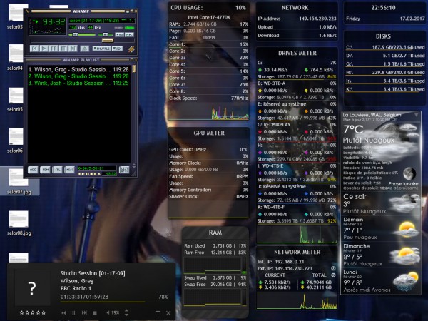Click the C:\ row in DISKS gadget
Screen dimensions: 428x321
point(385,47)
